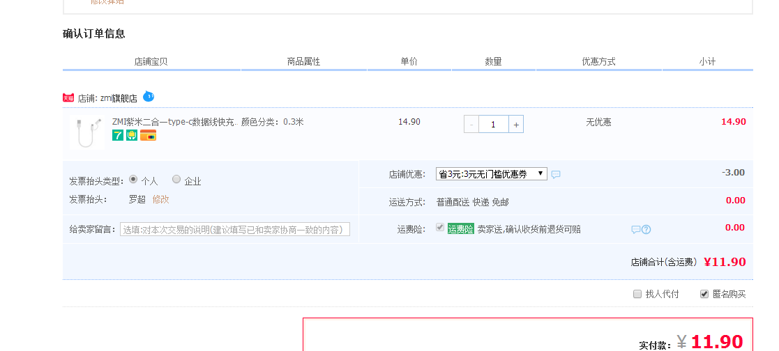The image size is (779, 351).
Task: Click the comment icon beside the 店铺优惠 dropdown
Action: coord(556,174)
